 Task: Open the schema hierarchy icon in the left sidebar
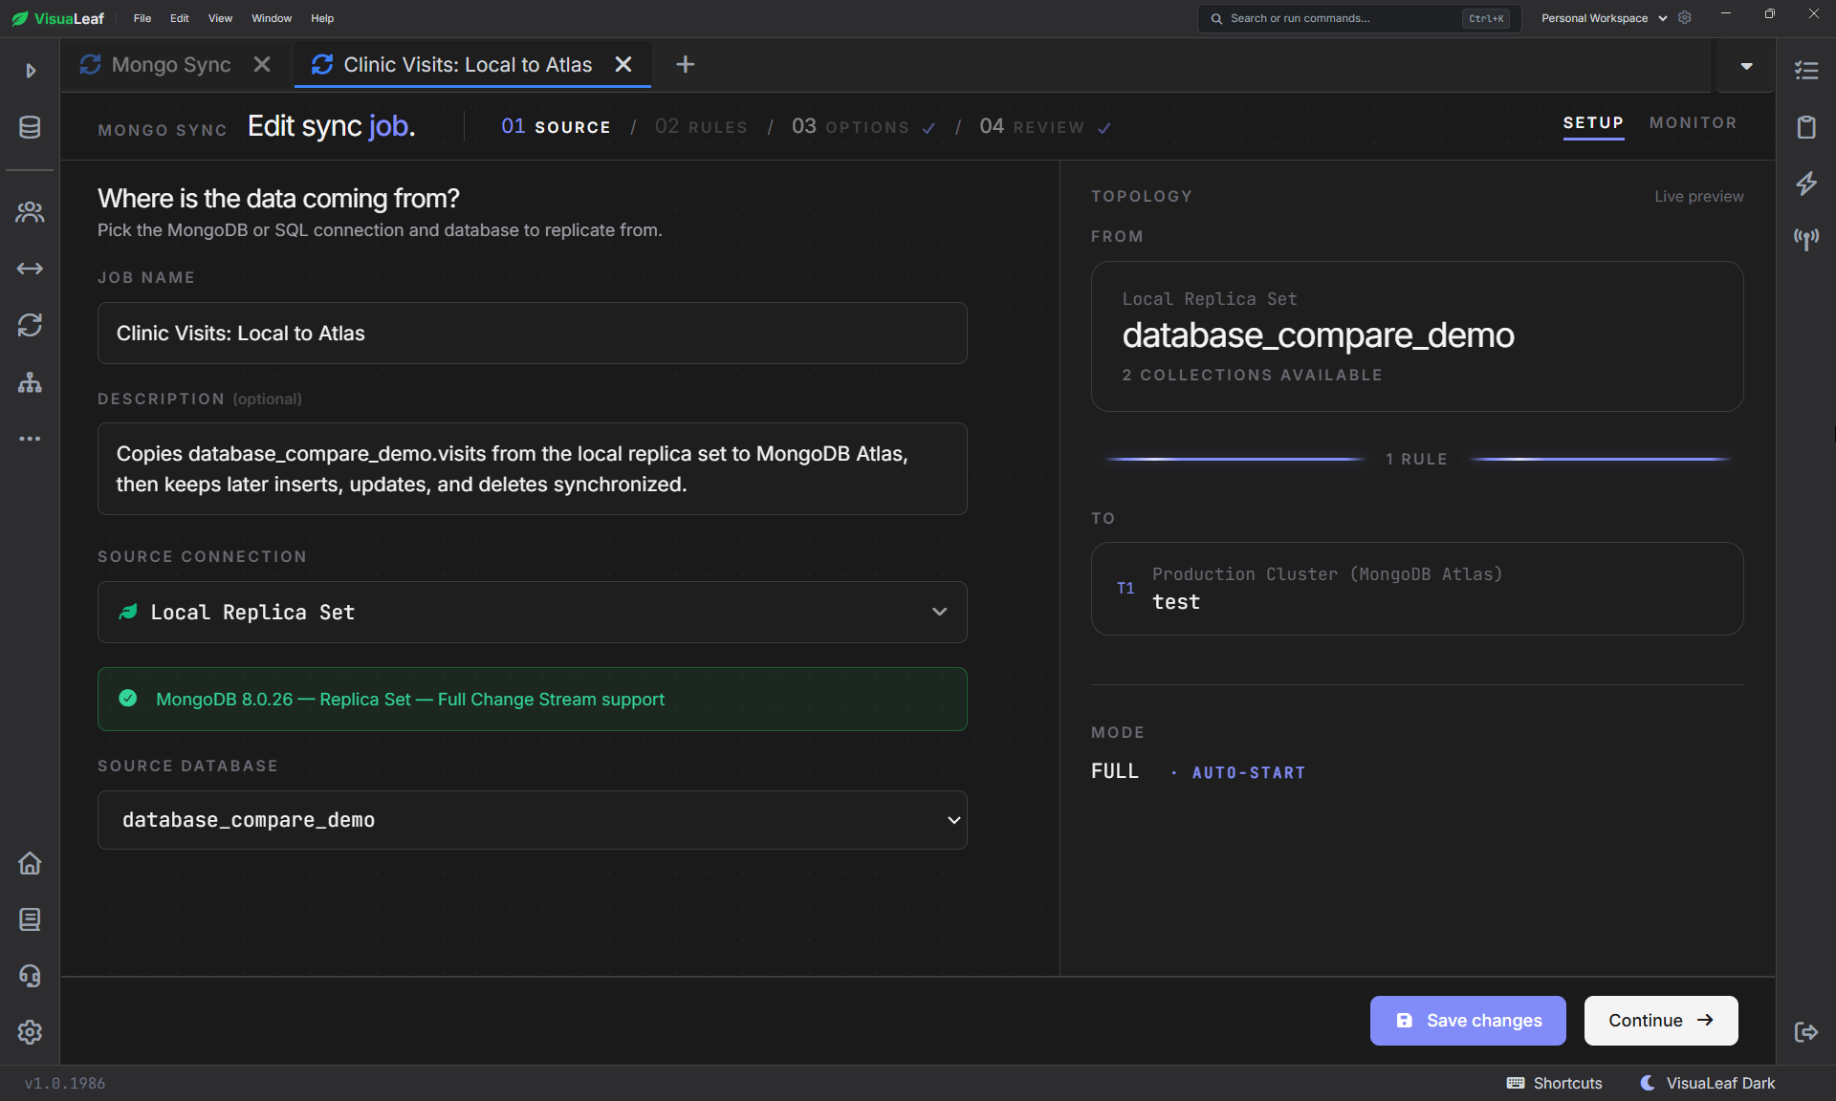click(30, 382)
